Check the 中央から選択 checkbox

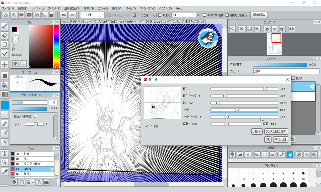(x=205, y=15)
